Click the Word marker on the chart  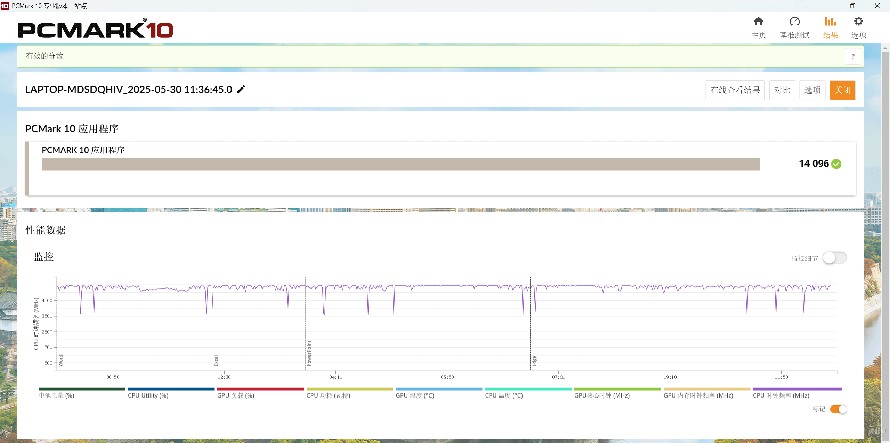tap(61, 360)
